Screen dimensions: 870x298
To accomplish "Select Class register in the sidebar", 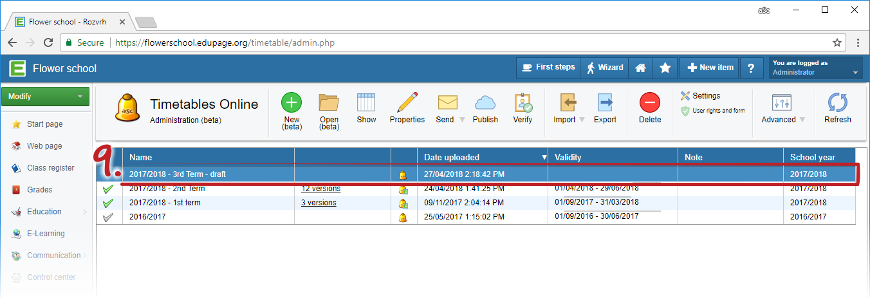I will point(50,168).
